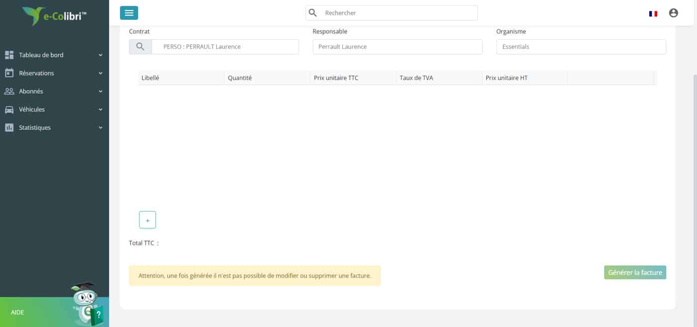
Task: Open Tableau de bord menu item
Action: pyautogui.click(x=54, y=55)
